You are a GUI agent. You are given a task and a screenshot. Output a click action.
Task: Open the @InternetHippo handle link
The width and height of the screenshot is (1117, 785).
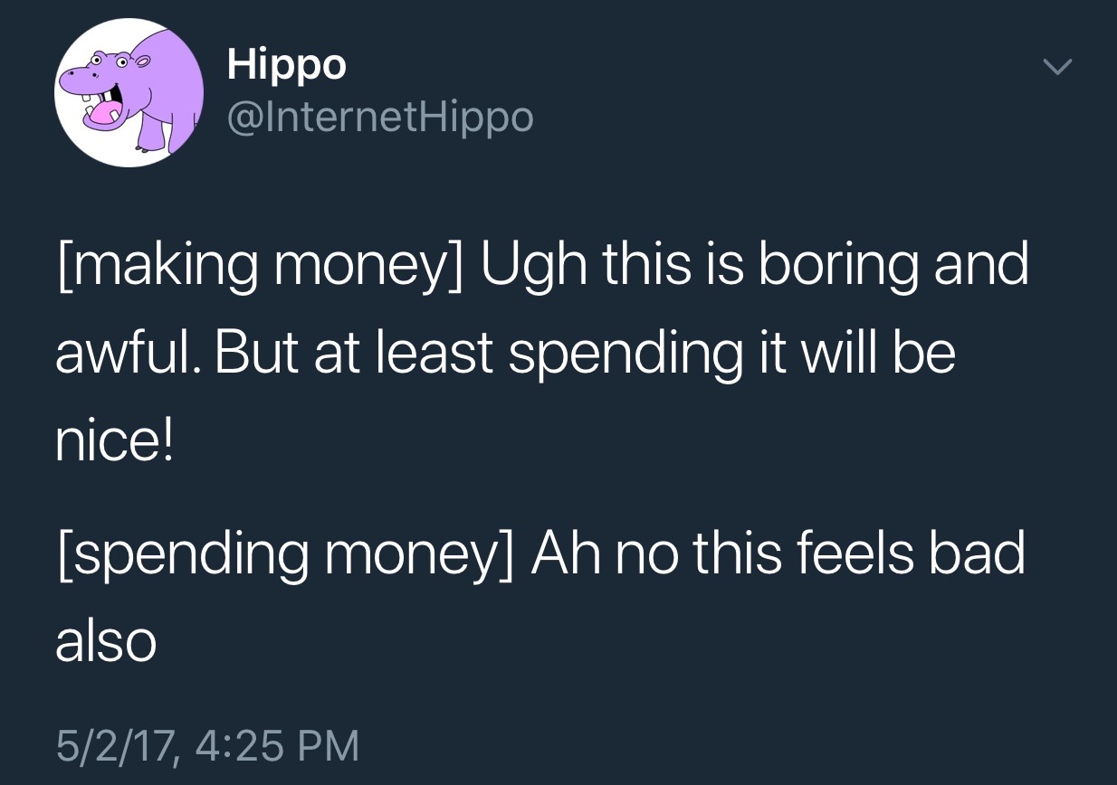tap(380, 117)
